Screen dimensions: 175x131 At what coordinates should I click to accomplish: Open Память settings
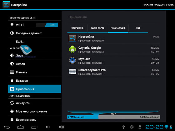point(35,72)
